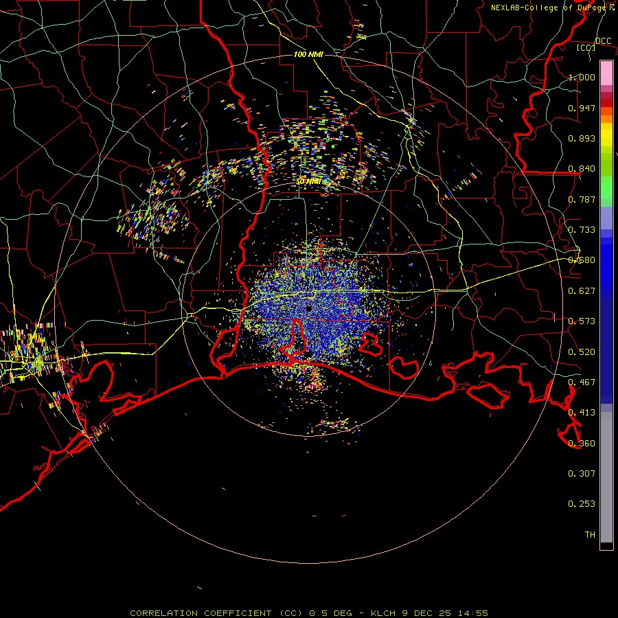Click the 0.520 legend value

[x=582, y=352]
